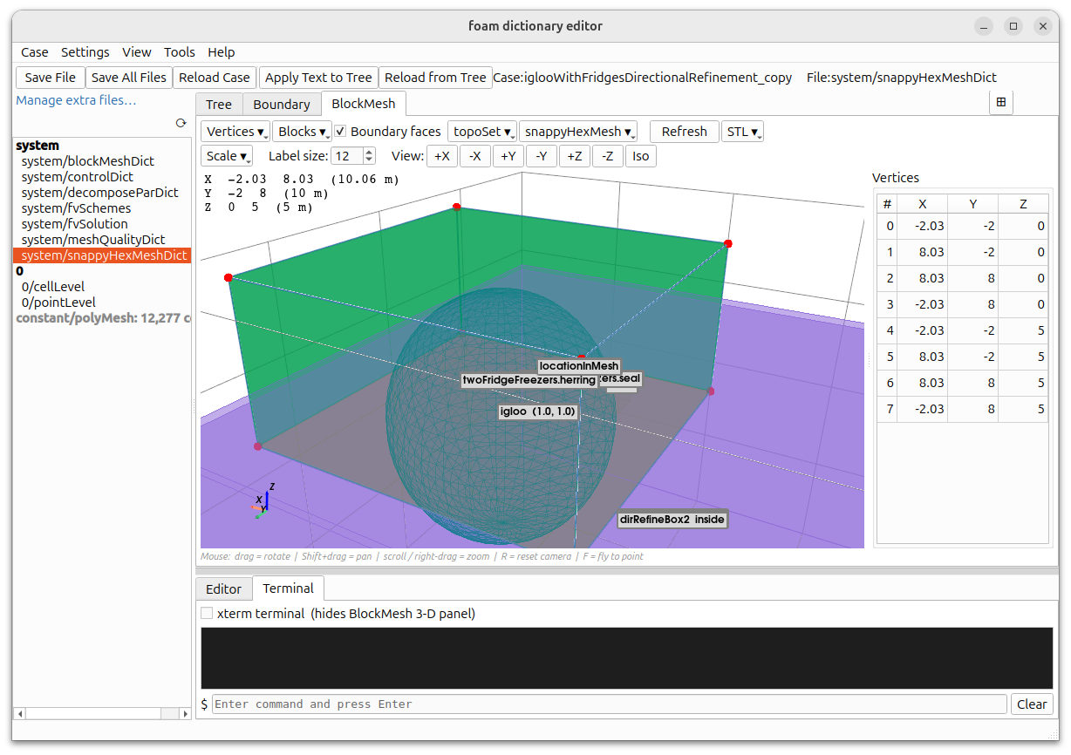The width and height of the screenshot is (1071, 755).
Task: Click the terminal Clear button
Action: pos(1032,704)
